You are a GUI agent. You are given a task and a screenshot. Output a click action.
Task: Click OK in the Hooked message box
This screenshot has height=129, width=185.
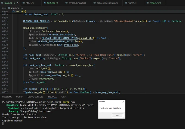(118, 115)
